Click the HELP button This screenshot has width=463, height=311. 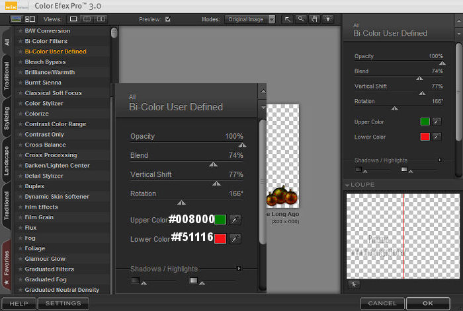(19, 303)
